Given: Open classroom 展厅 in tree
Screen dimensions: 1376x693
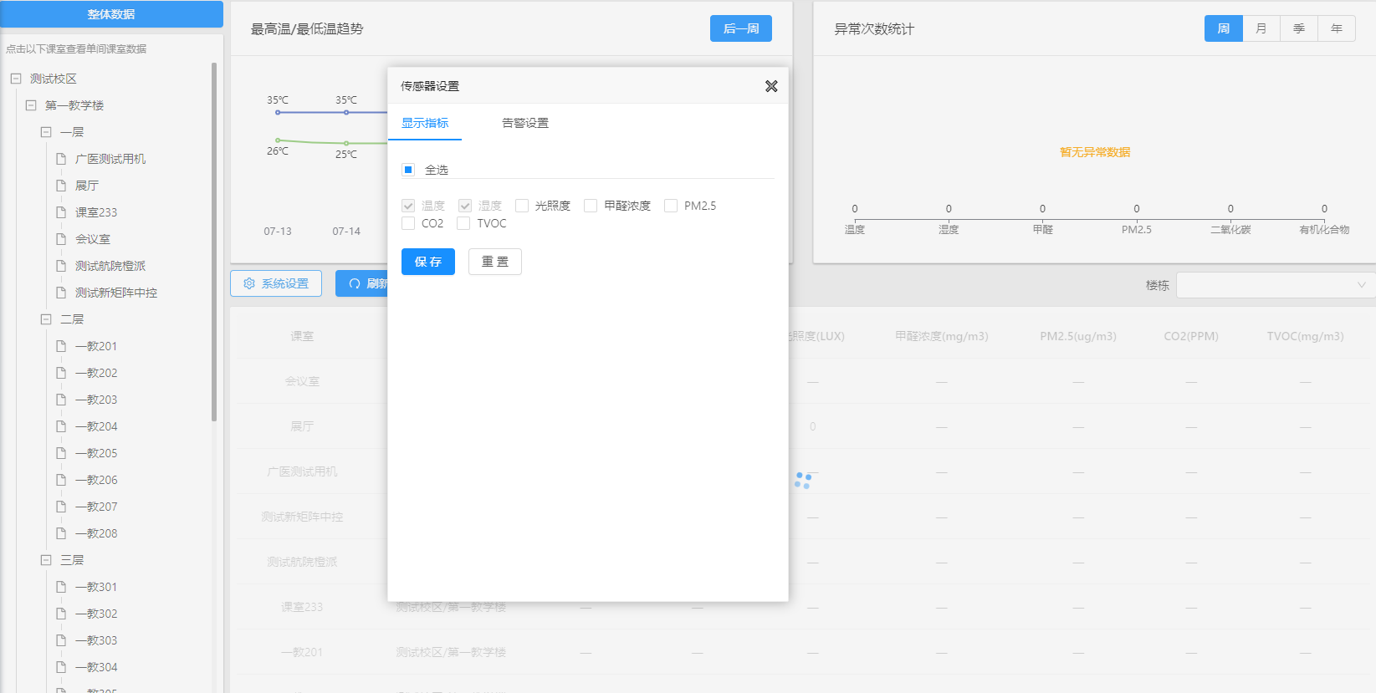Looking at the screenshot, I should click(x=87, y=186).
